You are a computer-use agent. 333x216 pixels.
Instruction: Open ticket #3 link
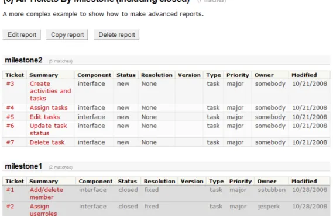click(10, 83)
